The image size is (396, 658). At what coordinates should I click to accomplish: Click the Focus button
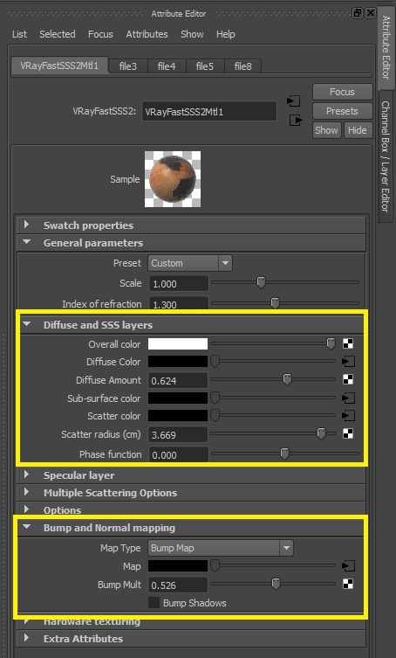[343, 92]
